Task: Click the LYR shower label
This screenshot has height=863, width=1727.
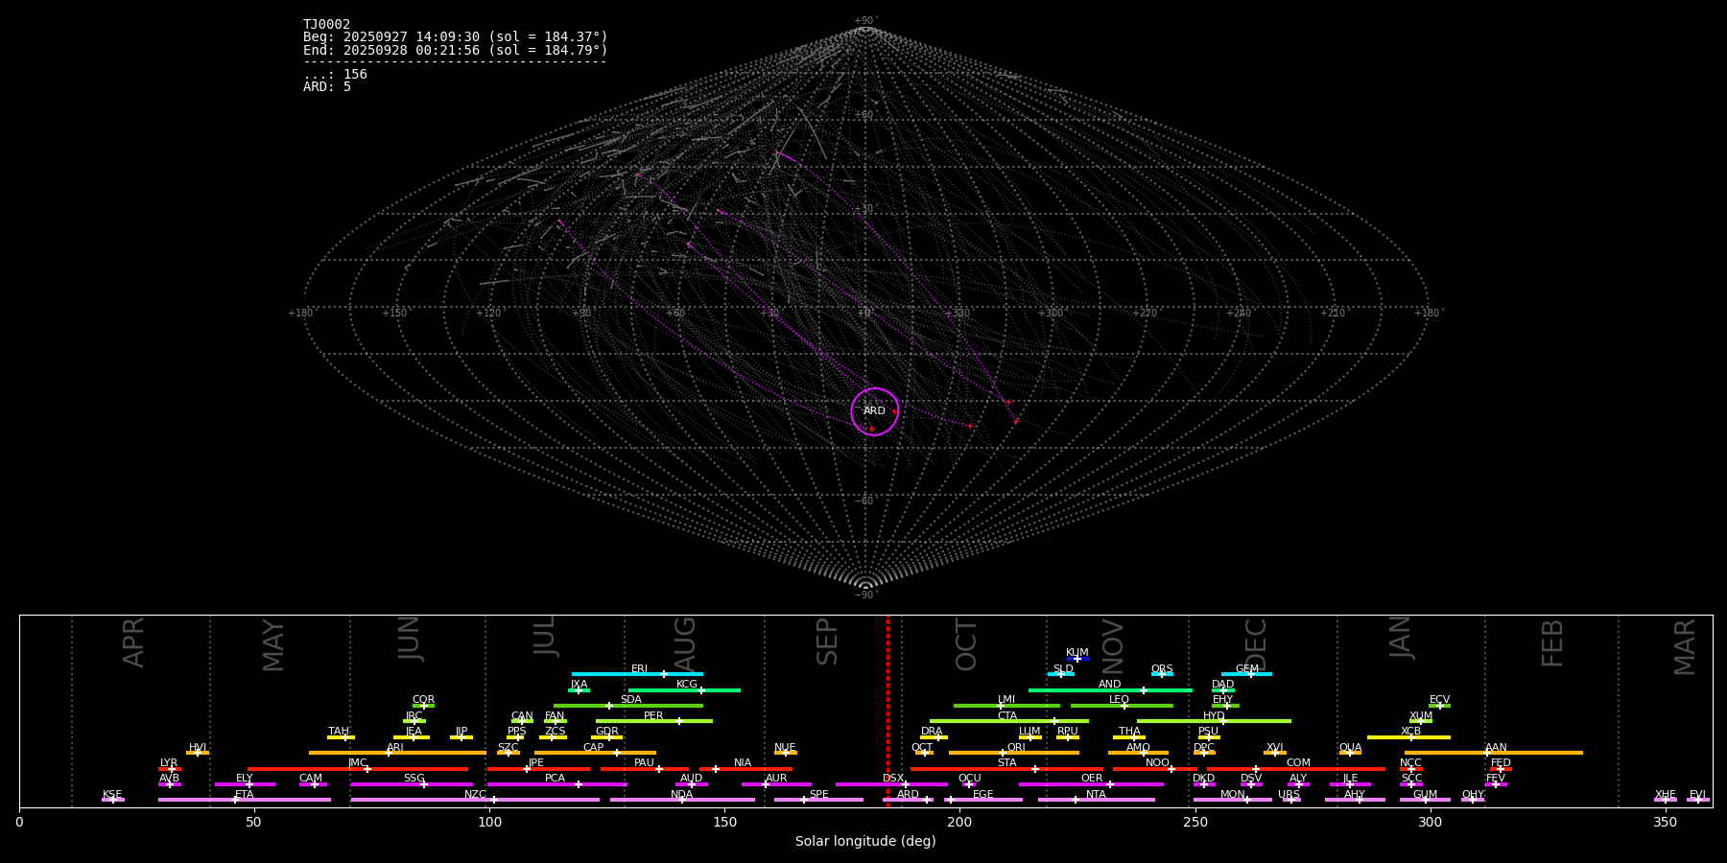Action: pyautogui.click(x=169, y=763)
